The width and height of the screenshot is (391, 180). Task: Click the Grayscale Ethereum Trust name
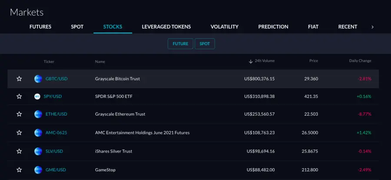pyautogui.click(x=120, y=114)
